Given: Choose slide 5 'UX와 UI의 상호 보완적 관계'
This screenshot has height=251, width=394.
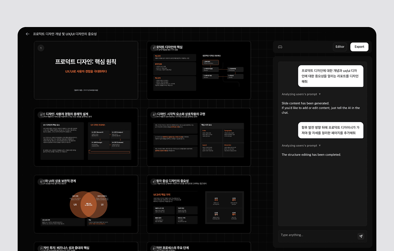Looking at the screenshot, I should tap(86, 204).
